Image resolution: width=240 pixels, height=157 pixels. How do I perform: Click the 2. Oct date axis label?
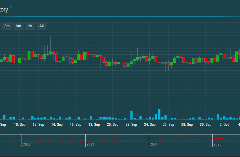[224, 124]
